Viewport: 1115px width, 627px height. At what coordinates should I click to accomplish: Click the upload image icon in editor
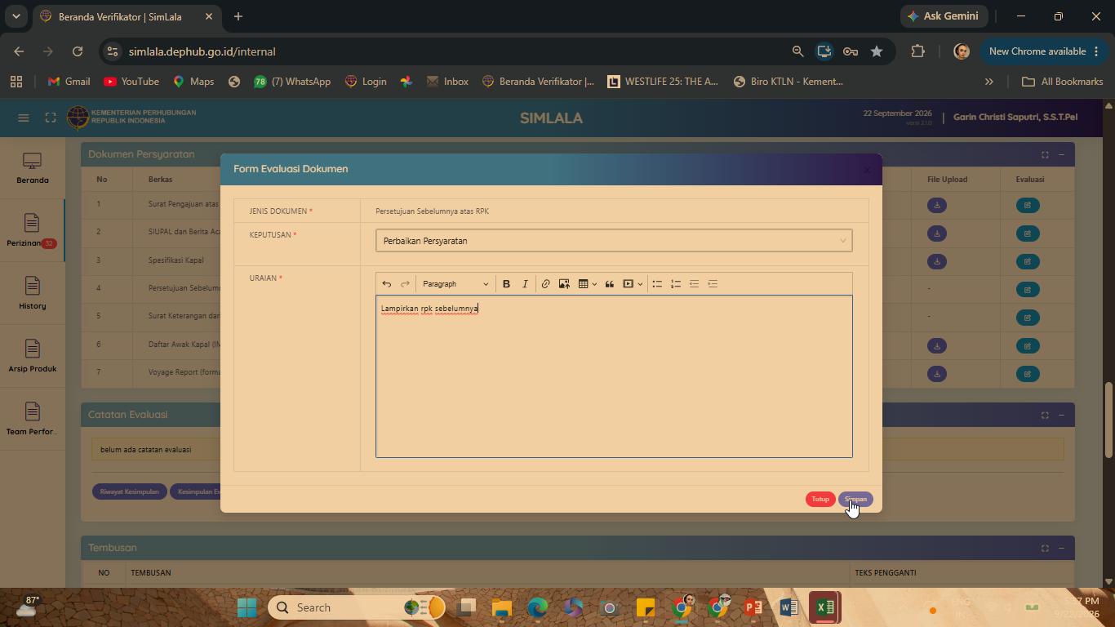[x=564, y=284]
